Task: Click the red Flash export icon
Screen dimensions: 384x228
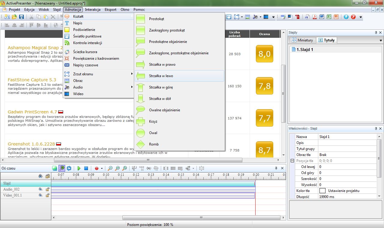Action: (353, 17)
